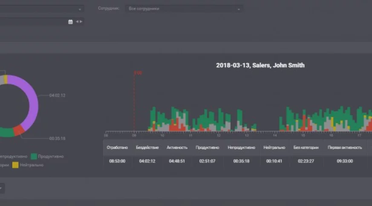
Task: Toggle green 'Продуктивно' legend swatch
Action: tap(34, 157)
